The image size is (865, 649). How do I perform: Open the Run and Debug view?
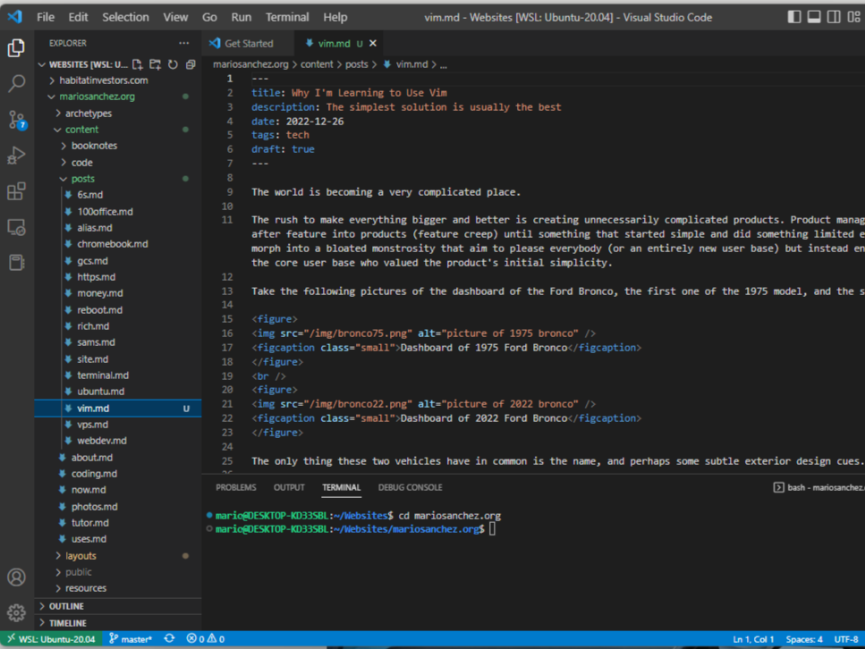click(x=16, y=156)
